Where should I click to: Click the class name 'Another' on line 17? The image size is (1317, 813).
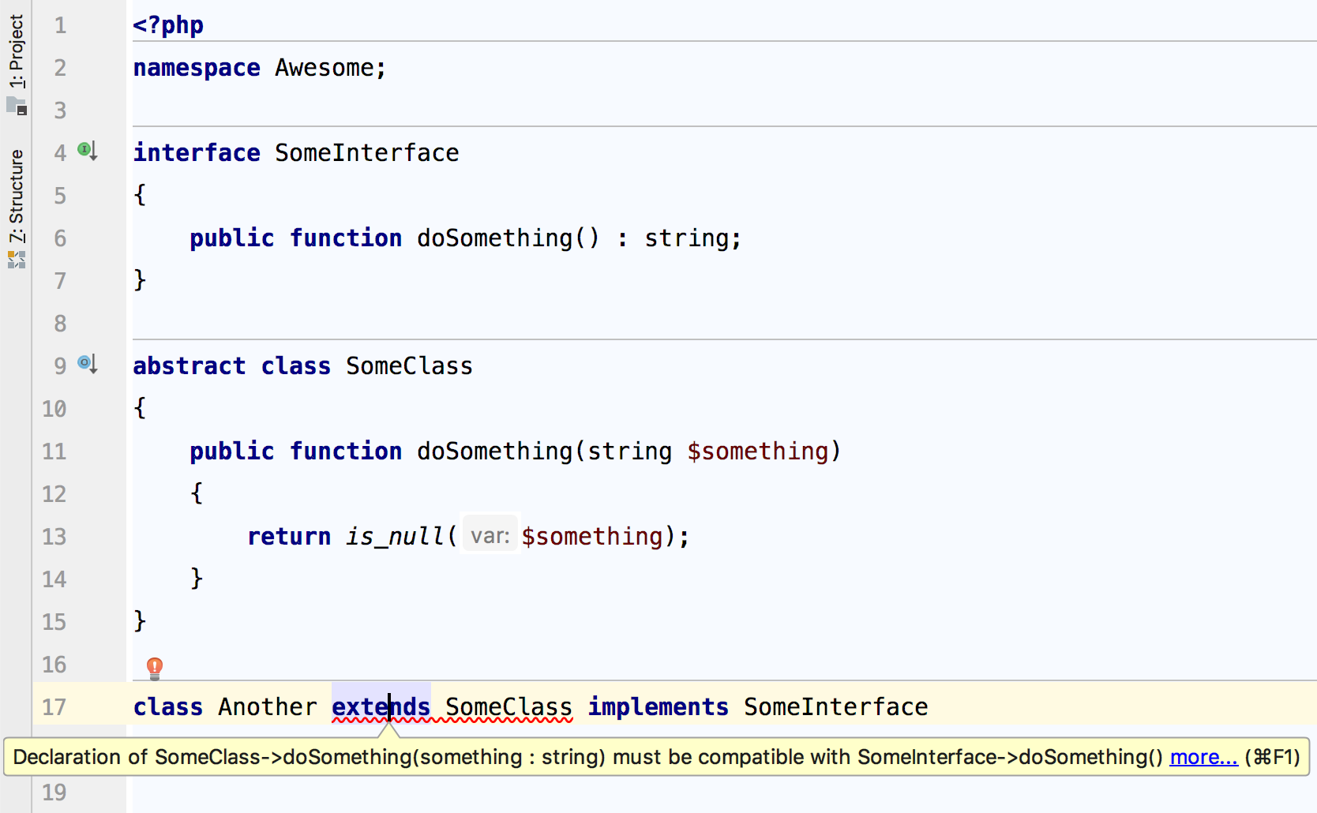coord(268,706)
